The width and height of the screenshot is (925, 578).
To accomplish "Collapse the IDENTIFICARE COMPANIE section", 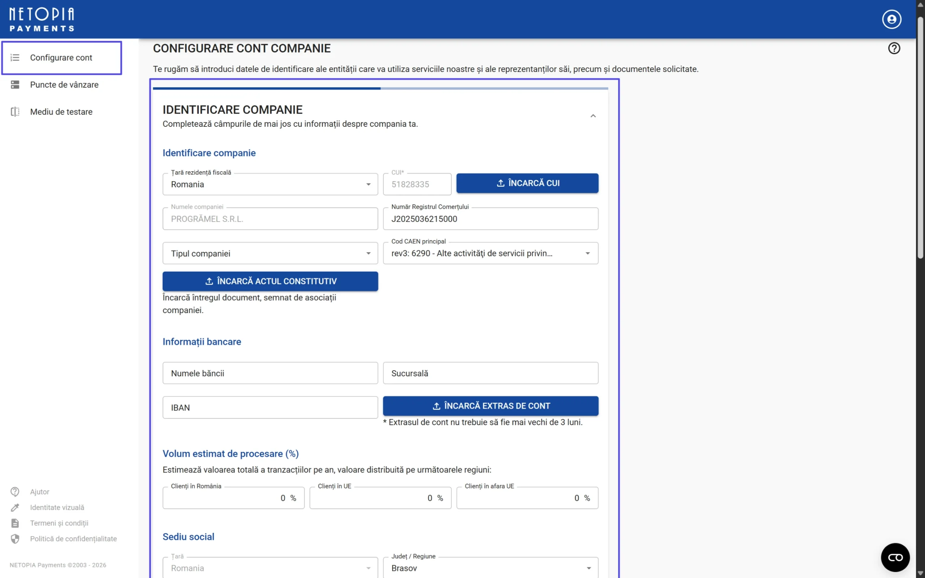I will coord(593,116).
